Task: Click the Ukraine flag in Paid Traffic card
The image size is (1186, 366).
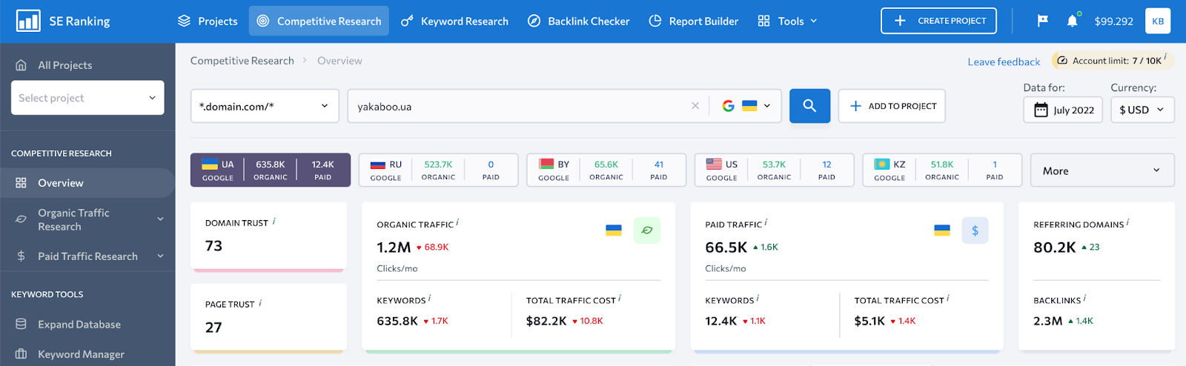Action: pyautogui.click(x=942, y=230)
